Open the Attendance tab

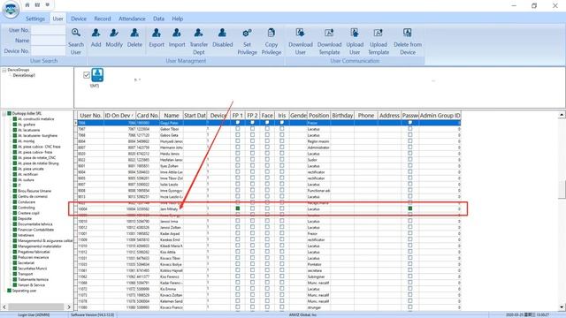coord(132,19)
